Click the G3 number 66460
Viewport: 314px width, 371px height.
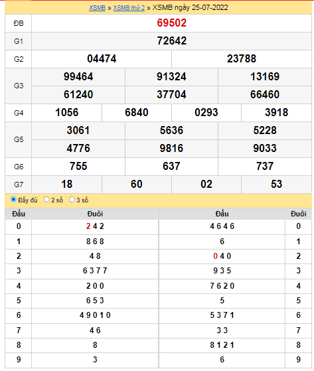click(x=265, y=94)
